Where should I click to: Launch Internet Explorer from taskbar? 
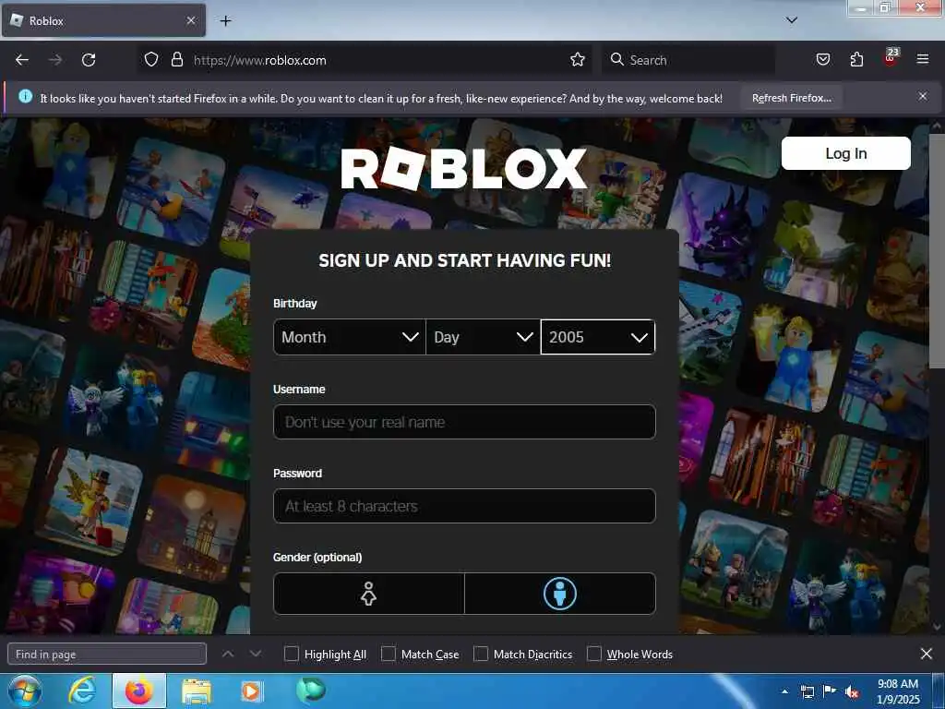pyautogui.click(x=81, y=691)
